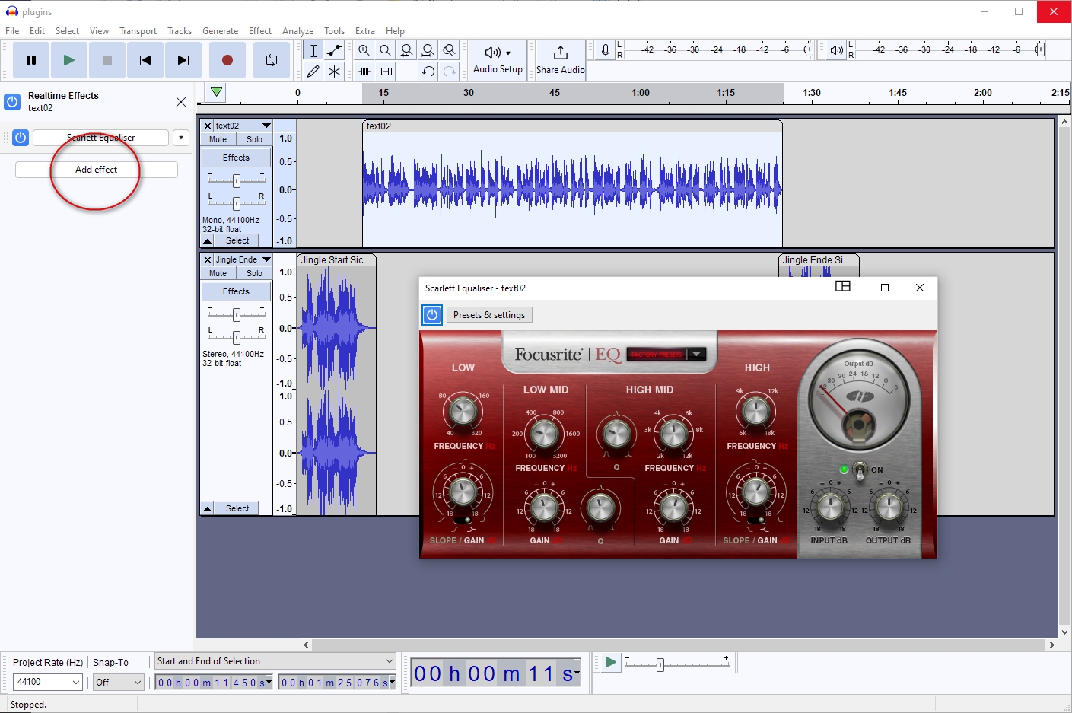The image size is (1072, 713).
Task: Open the Effect menu
Action: (259, 31)
